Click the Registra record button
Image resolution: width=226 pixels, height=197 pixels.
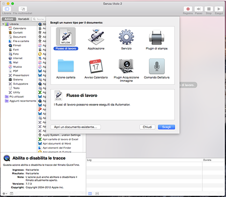point(188,9)
